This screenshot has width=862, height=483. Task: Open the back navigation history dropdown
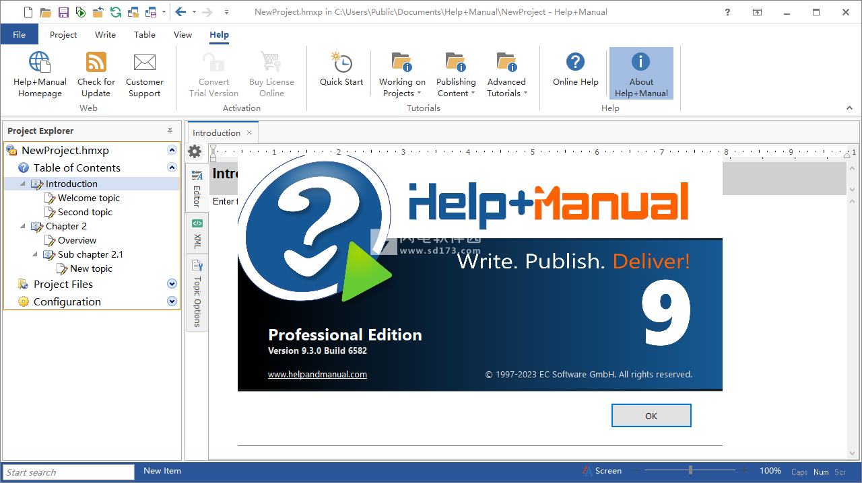point(194,12)
